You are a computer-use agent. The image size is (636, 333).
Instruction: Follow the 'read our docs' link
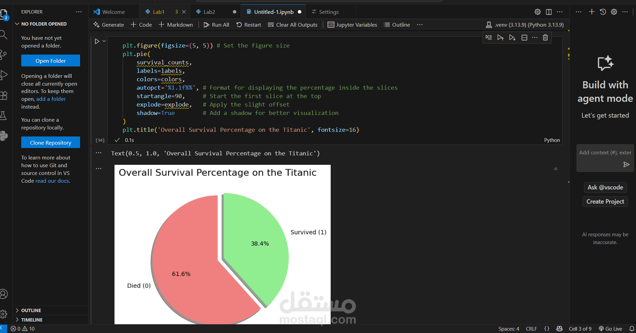tap(52, 181)
